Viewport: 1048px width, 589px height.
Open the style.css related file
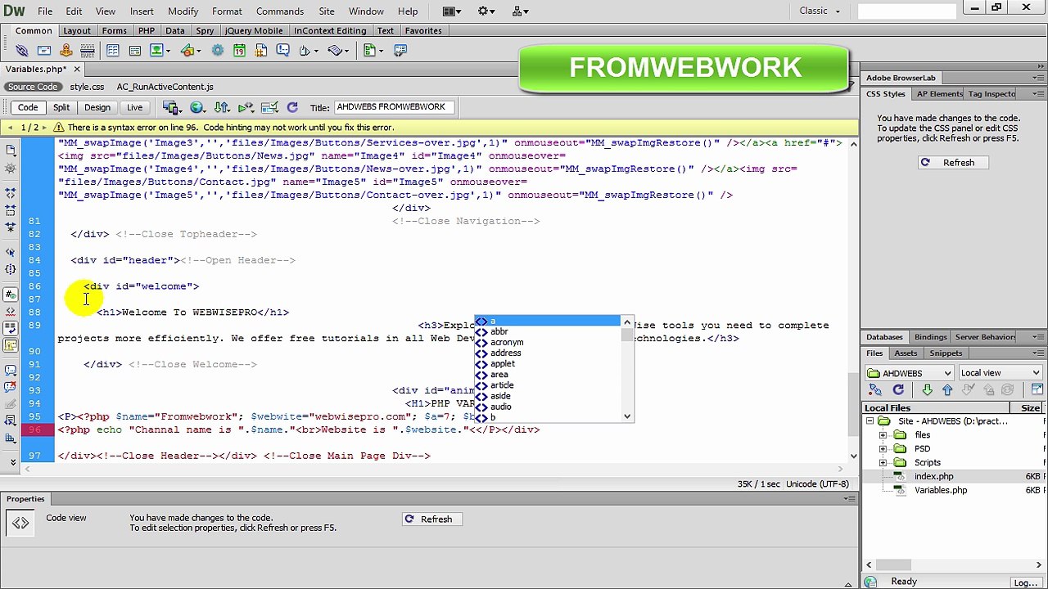(x=87, y=87)
